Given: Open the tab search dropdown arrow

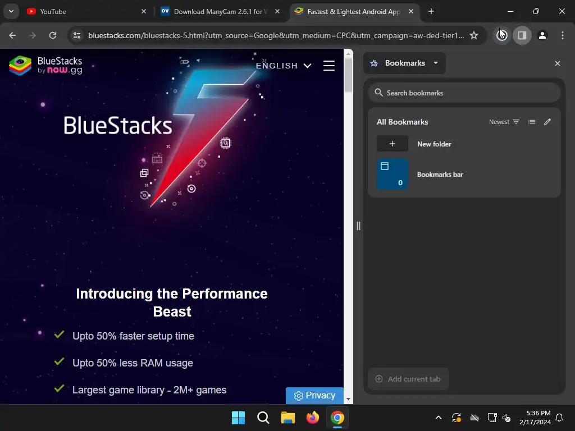Looking at the screenshot, I should tap(11, 11).
